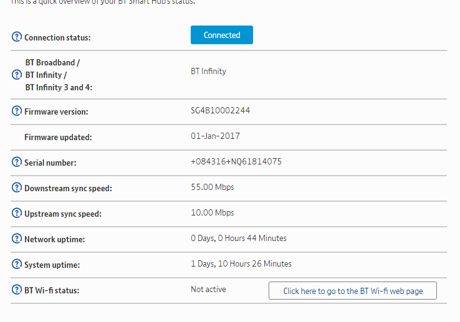Click the System uptime value text
The width and height of the screenshot is (460, 322).
point(241,263)
